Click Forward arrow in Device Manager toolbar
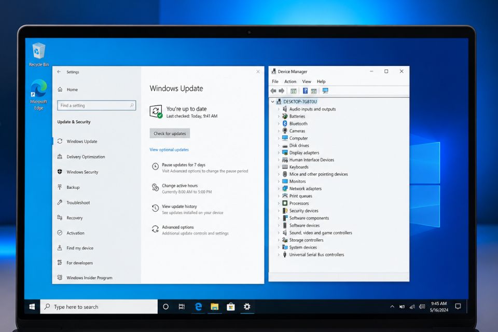This screenshot has height=332, width=498. point(281,91)
